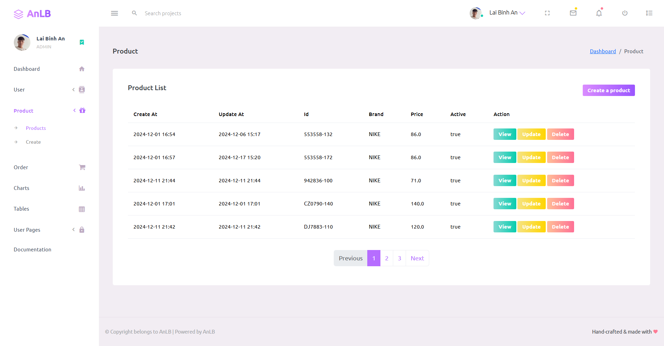
Task: Click the Create a product button
Action: 609,90
